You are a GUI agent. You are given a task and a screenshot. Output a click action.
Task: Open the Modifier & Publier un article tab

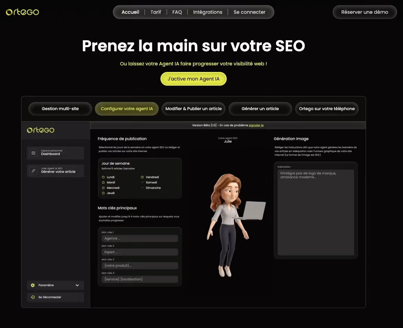coord(193,108)
